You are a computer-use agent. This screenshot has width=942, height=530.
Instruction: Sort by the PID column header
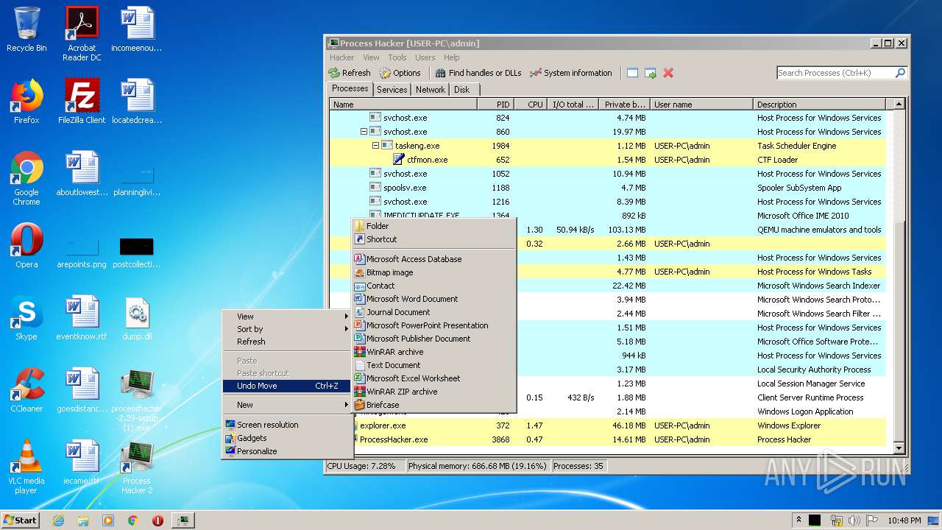point(496,105)
